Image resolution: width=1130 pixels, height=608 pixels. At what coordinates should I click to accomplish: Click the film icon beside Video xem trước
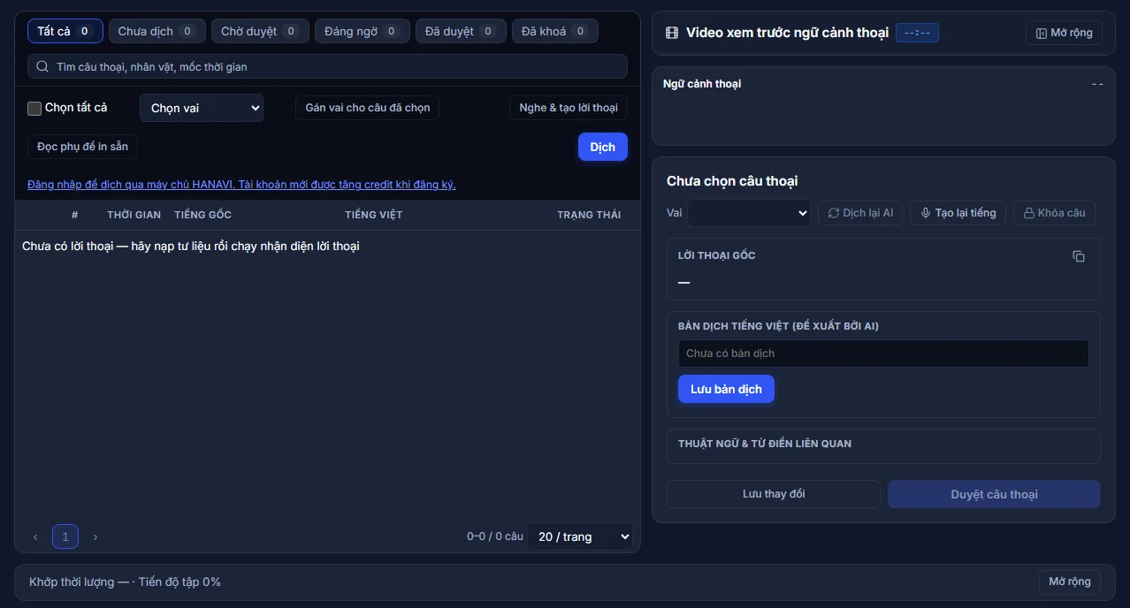click(x=671, y=33)
